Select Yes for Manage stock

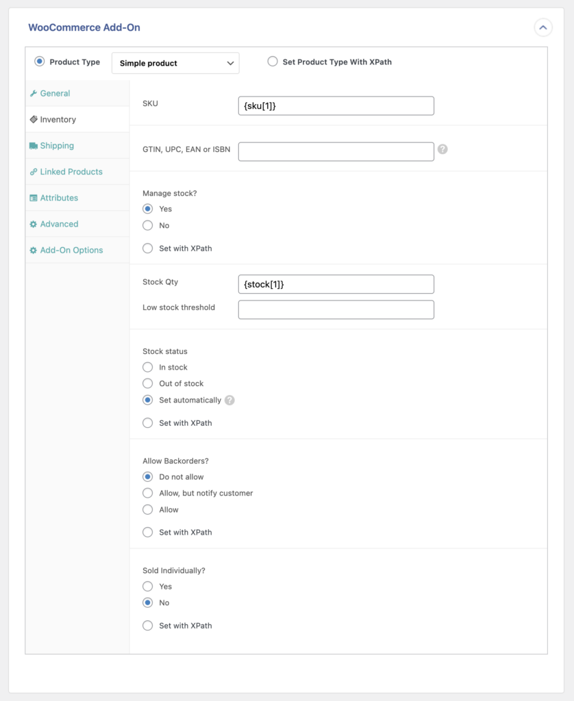[x=147, y=209]
